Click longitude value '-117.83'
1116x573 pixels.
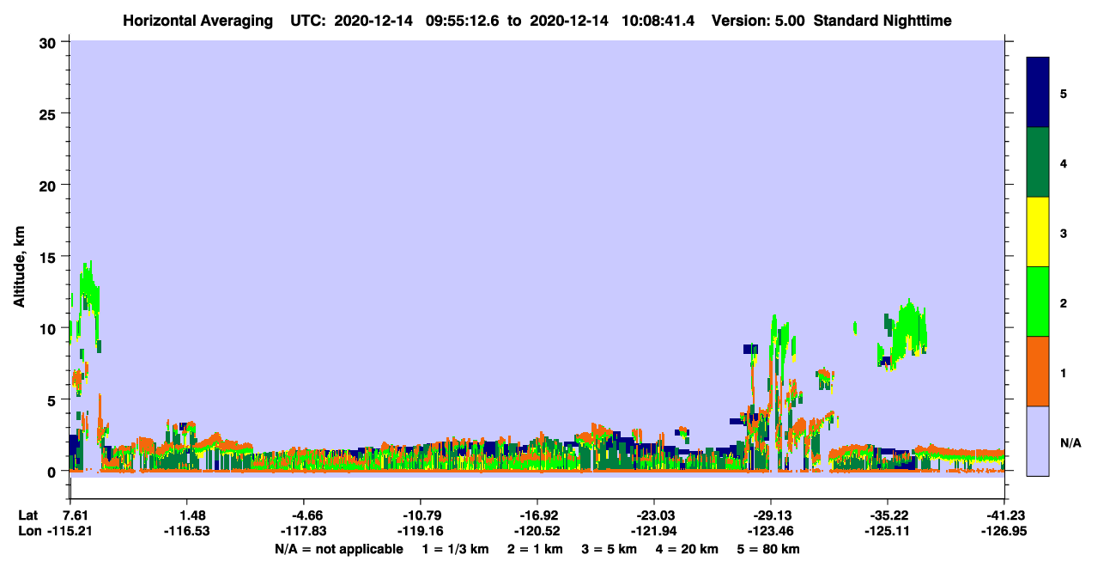[x=303, y=531]
